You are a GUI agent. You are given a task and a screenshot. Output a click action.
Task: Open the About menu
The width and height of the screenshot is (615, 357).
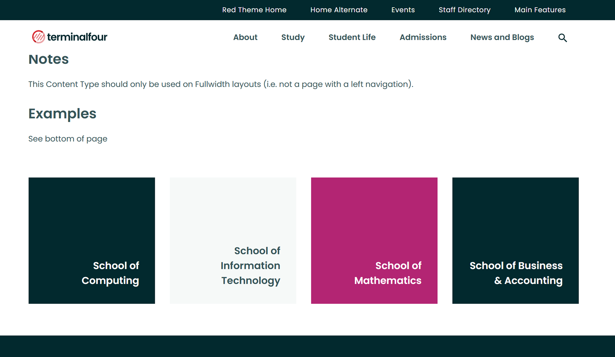pos(245,37)
